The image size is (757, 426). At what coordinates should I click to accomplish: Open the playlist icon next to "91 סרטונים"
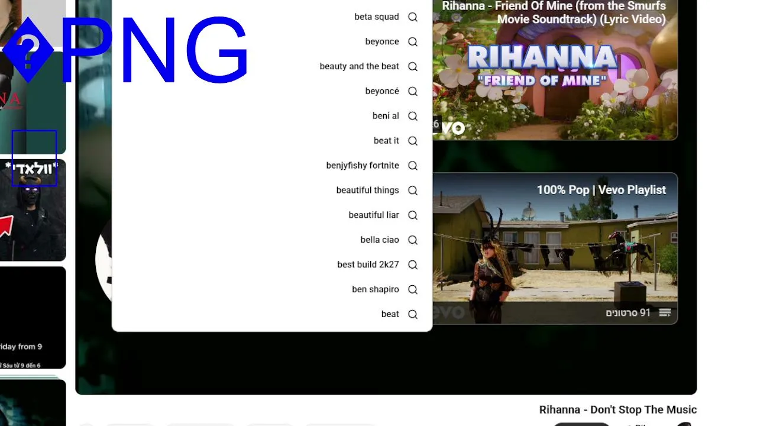pos(665,312)
